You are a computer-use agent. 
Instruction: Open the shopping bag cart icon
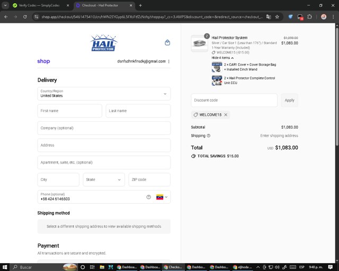(167, 42)
